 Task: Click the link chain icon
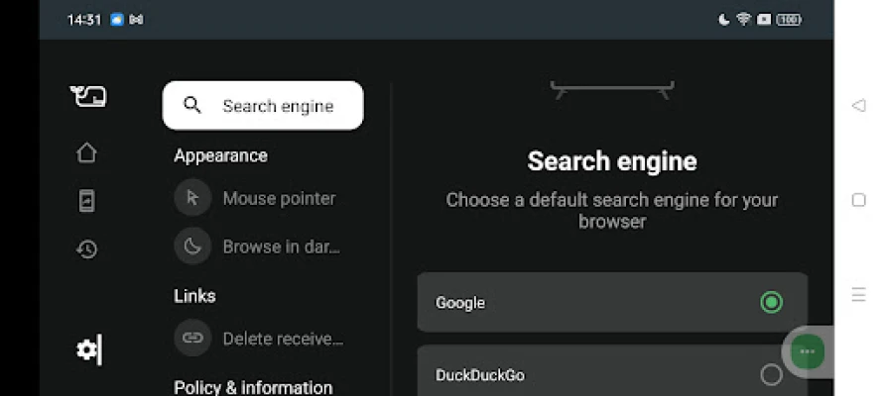click(x=192, y=338)
